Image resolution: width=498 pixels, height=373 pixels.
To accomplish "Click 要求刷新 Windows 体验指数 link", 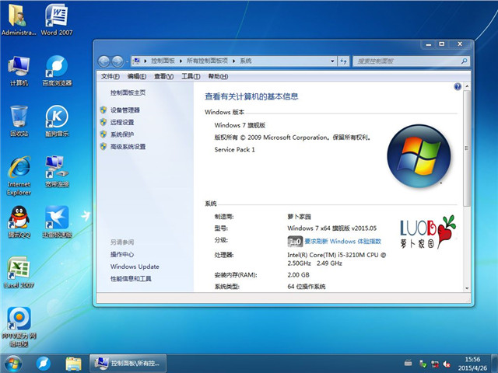I will click(x=342, y=242).
